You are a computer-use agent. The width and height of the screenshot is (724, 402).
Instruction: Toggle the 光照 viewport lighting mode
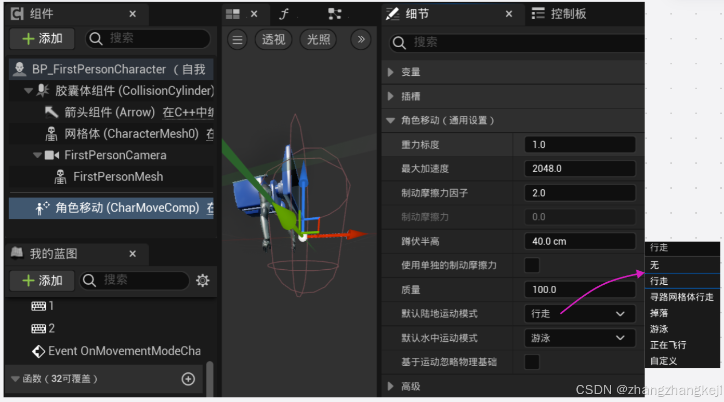coord(318,39)
